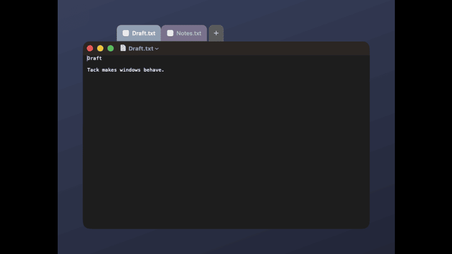
Task: Click the Draft.txt window title text
Action: click(141, 48)
